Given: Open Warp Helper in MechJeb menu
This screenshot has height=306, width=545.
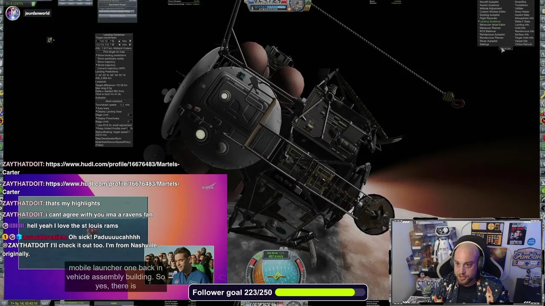Looking at the screenshot, I should click(x=522, y=12).
